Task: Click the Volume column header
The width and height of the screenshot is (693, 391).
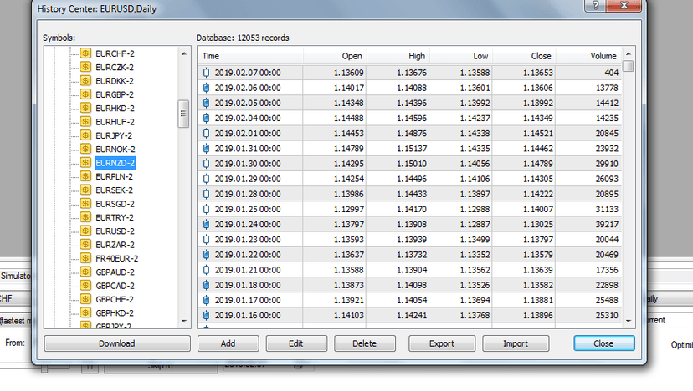Action: click(x=603, y=56)
